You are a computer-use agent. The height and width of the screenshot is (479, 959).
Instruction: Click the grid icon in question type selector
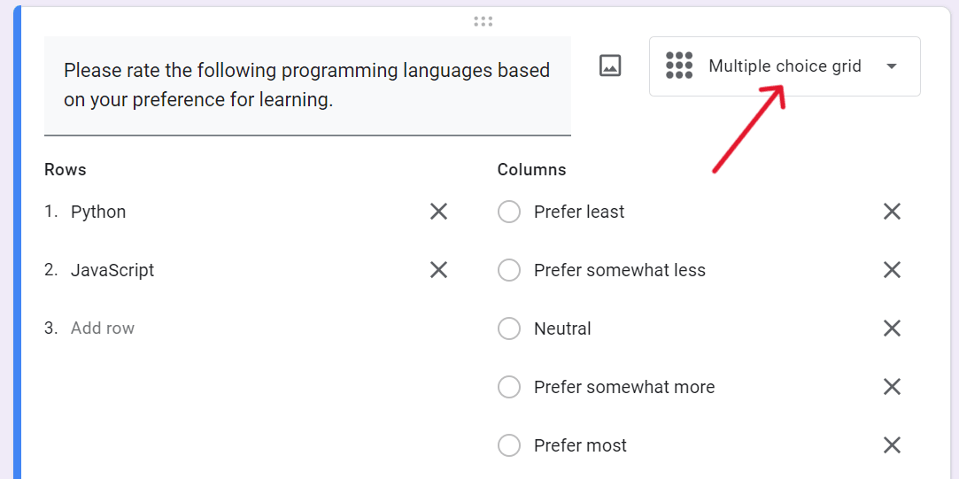(x=679, y=66)
